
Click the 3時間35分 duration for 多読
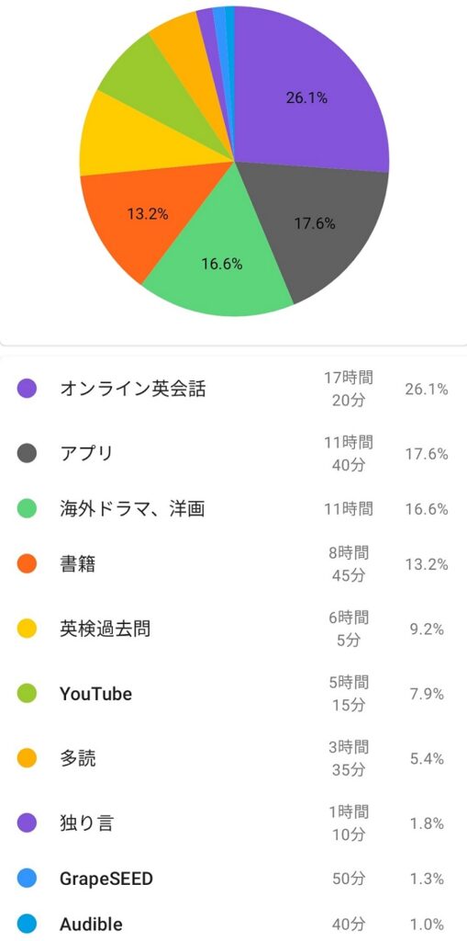(x=349, y=758)
